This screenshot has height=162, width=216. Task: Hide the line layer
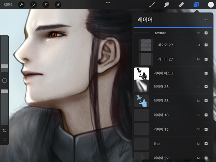coord(206,144)
